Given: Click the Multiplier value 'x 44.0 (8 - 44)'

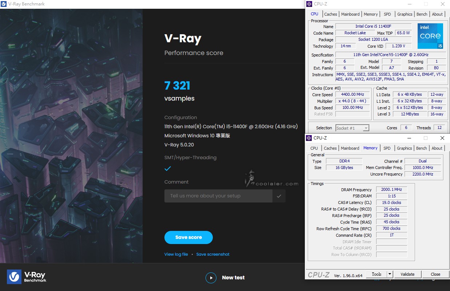Looking at the screenshot, I should (x=353, y=101).
